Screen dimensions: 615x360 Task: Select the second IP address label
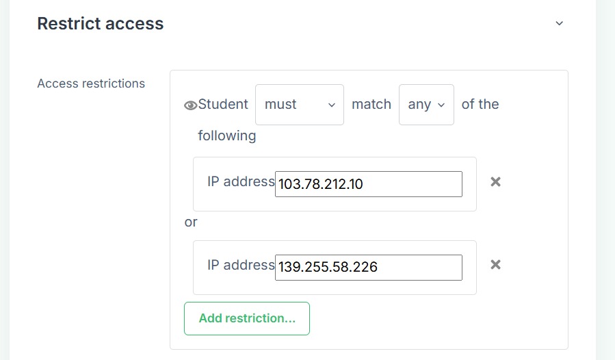[x=241, y=265]
